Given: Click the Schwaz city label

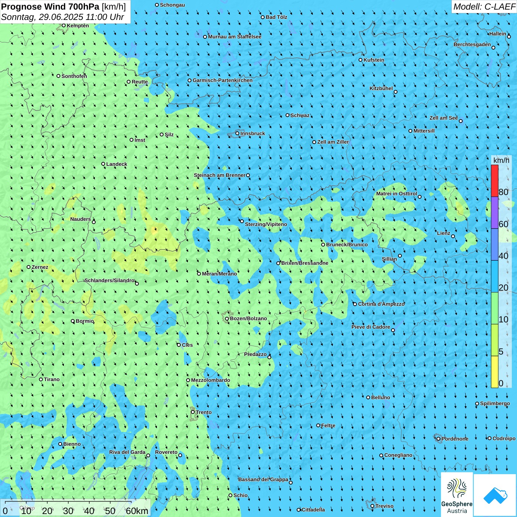Looking at the screenshot, I should (x=300, y=115).
